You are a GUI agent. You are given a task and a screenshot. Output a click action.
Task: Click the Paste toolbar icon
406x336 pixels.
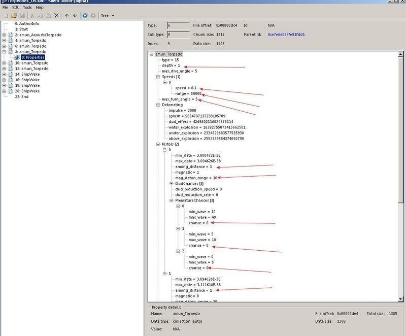48,16
